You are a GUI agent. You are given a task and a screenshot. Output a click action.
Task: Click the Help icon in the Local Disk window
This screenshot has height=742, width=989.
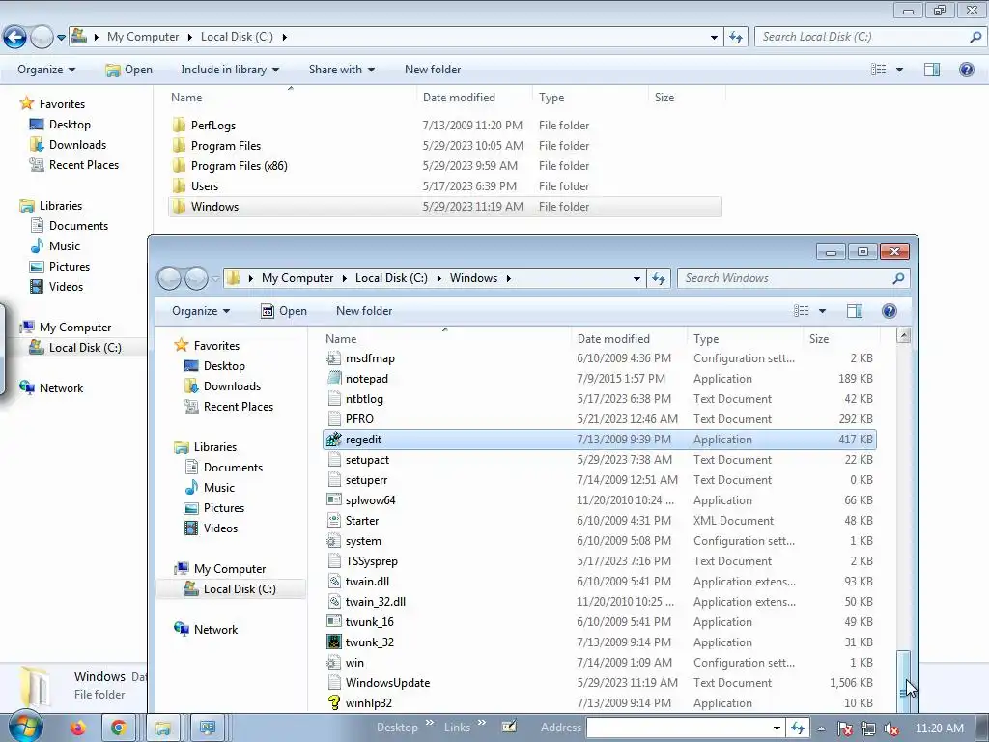click(966, 70)
